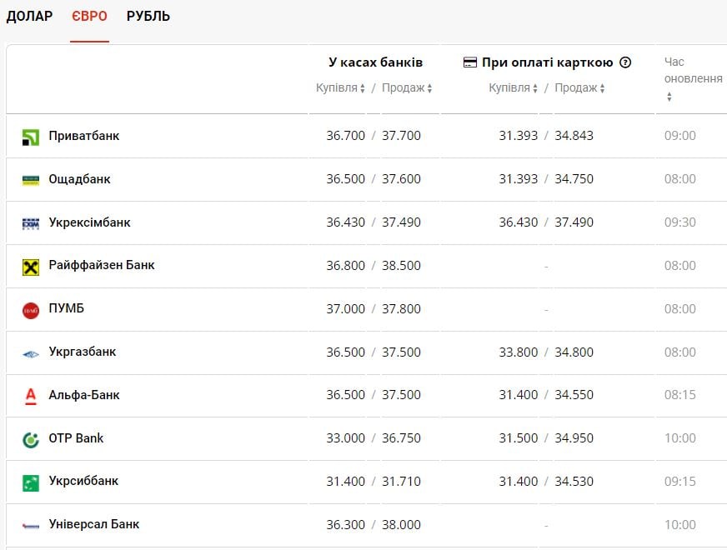Click the Приватбанк logo icon
The image size is (727, 550).
point(31,137)
